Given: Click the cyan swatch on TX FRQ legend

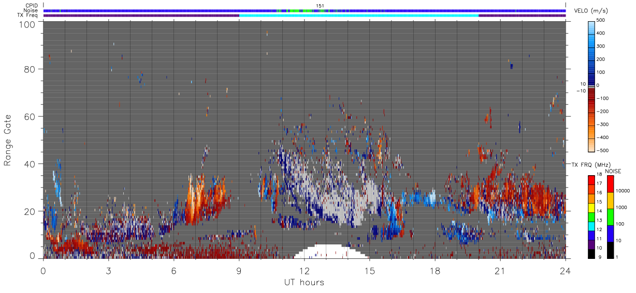Looking at the screenshot, I should [x=591, y=225].
